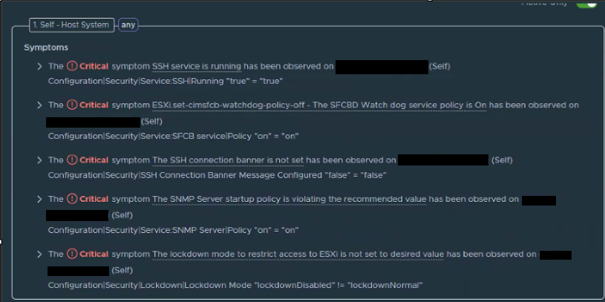Expand the SSH service is running symptom
Screen dimensions: 605x302
[39, 66]
